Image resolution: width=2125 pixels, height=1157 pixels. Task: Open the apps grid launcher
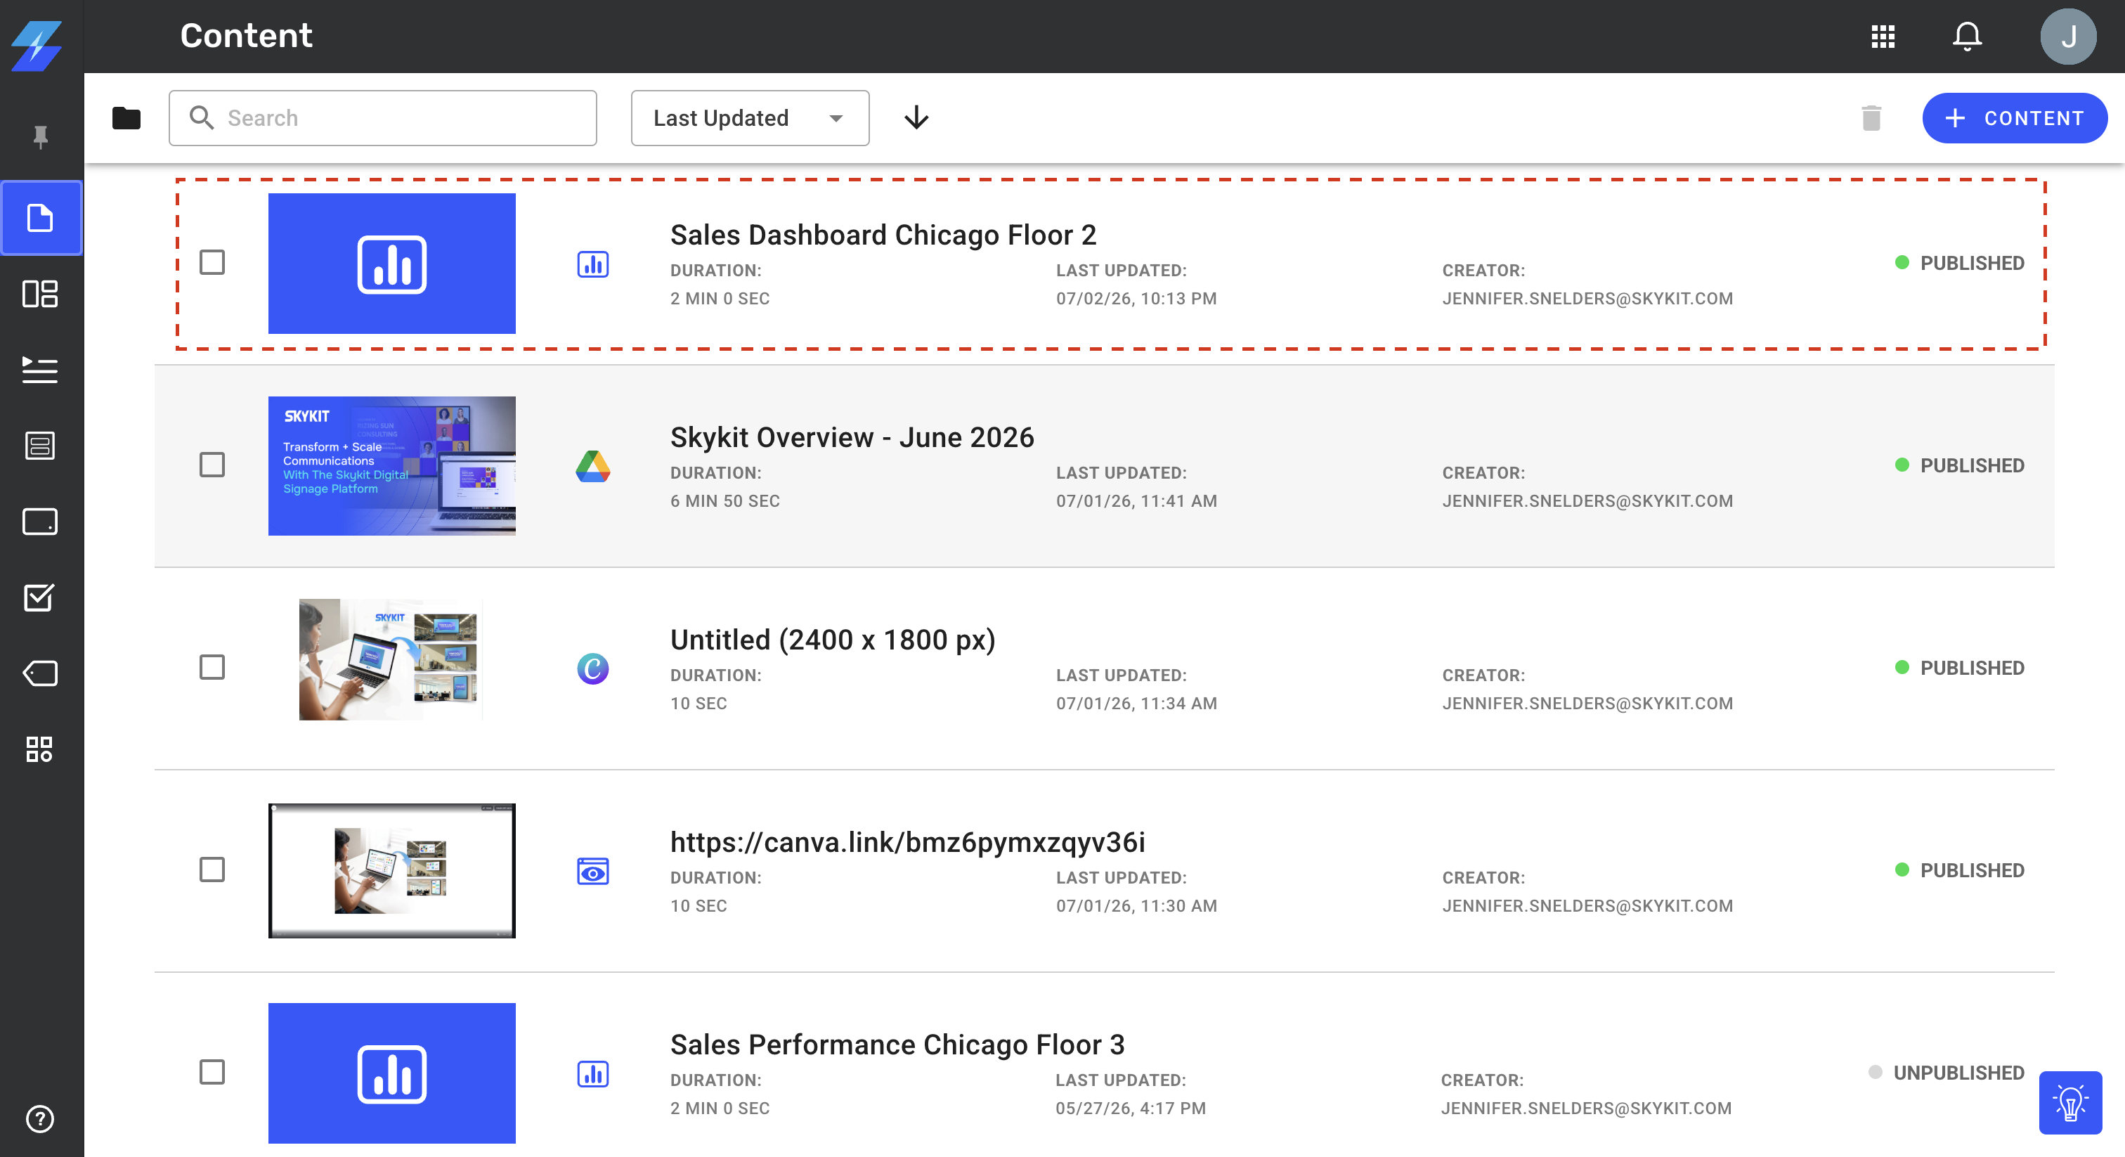[x=1883, y=37]
